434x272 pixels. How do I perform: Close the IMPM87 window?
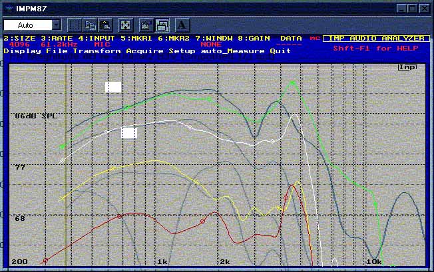pos(424,9)
